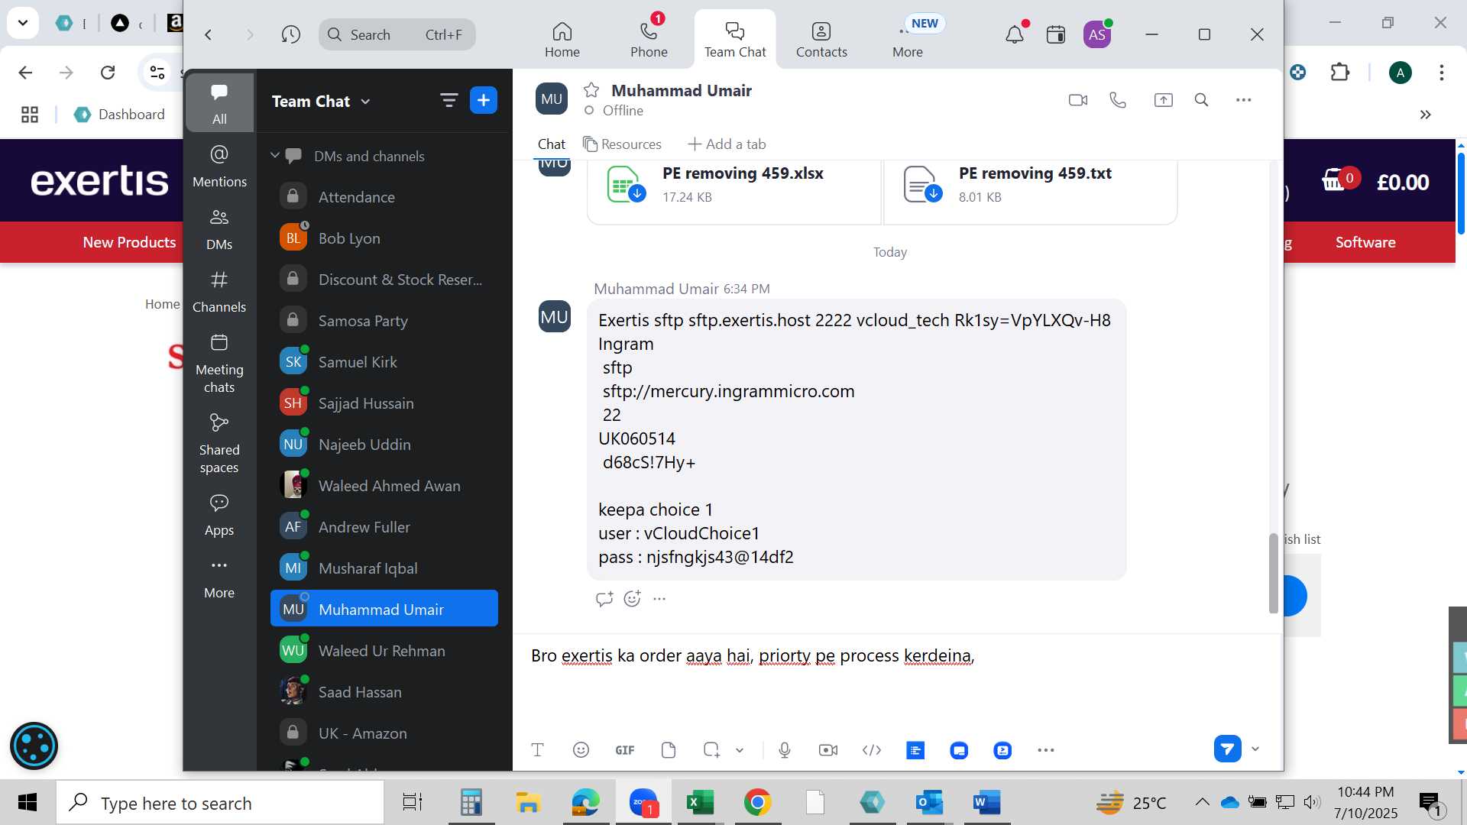Screen dimensions: 1467x825
Task: Search within the chat using magnifier icon
Action: 1201,100
